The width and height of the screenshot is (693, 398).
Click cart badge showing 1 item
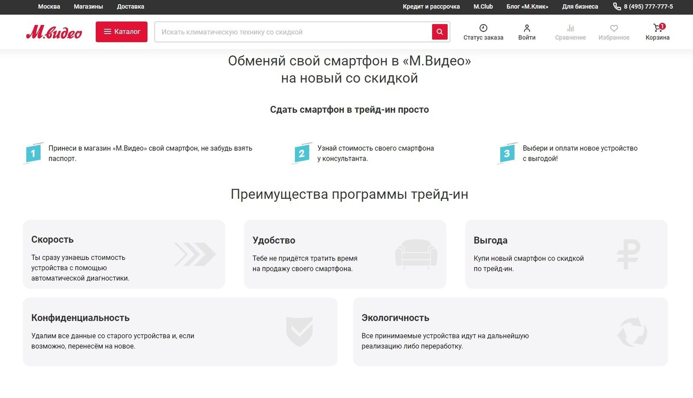click(x=662, y=26)
